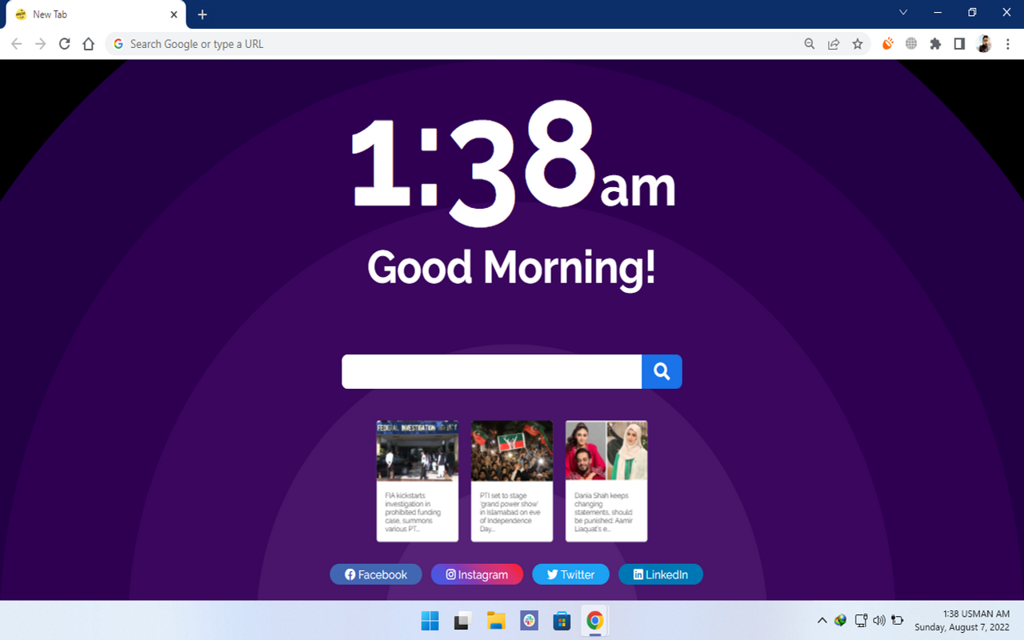1024x640 pixels.
Task: Select the New Tab browser tab
Action: click(95, 14)
